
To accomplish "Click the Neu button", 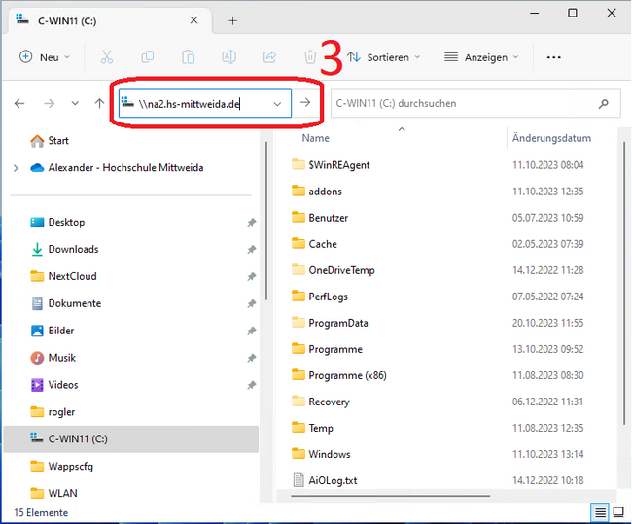I will click(45, 57).
